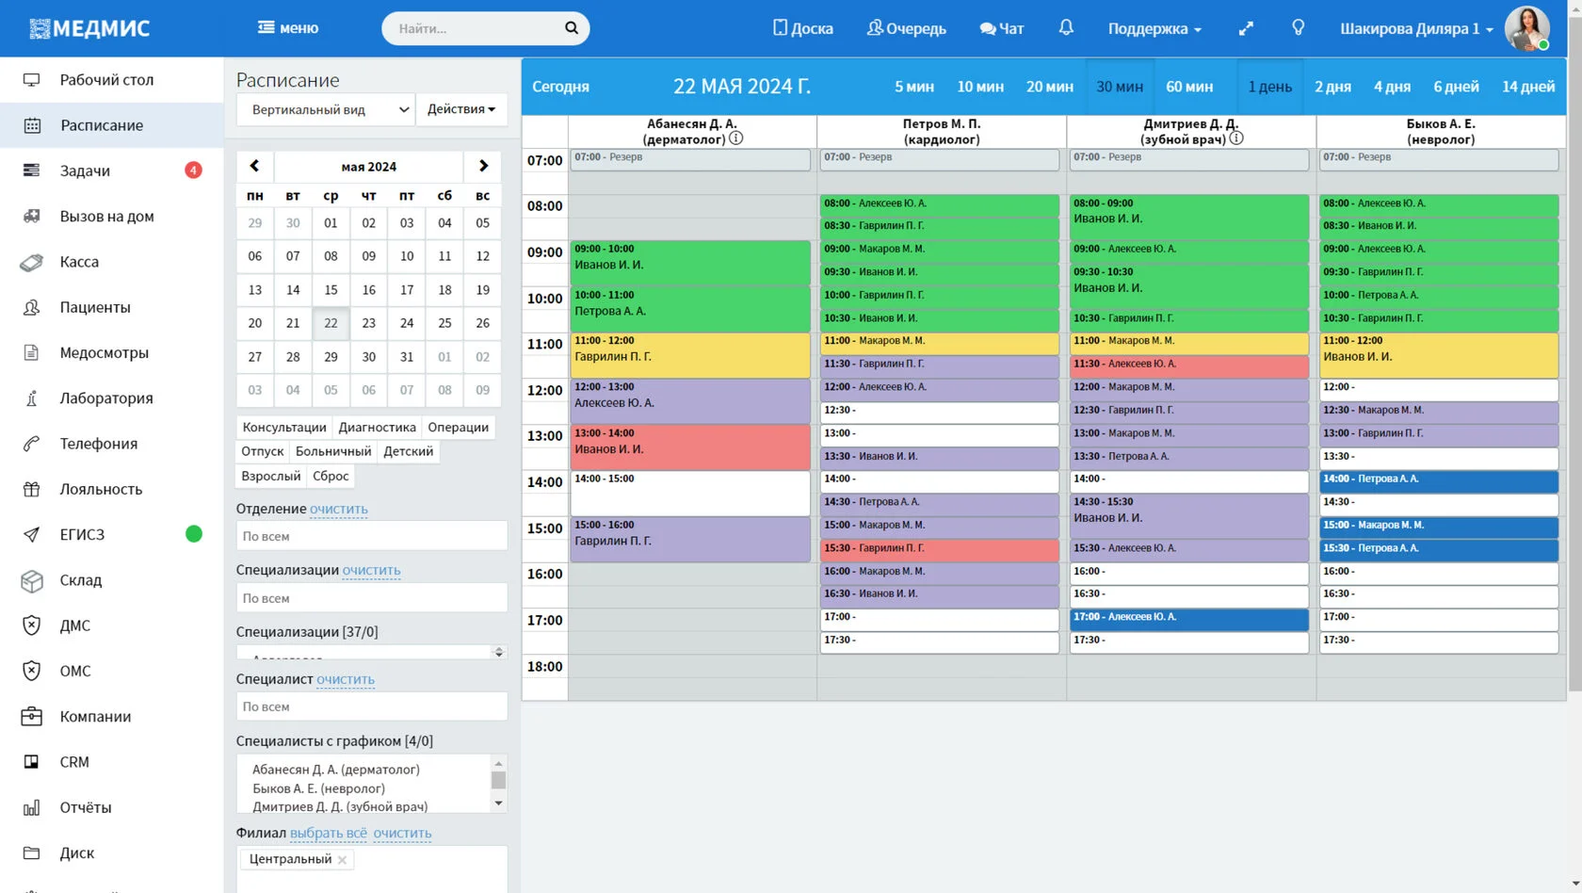Click the search magnifier icon
Screen dimensions: 1582x893
[571, 28]
